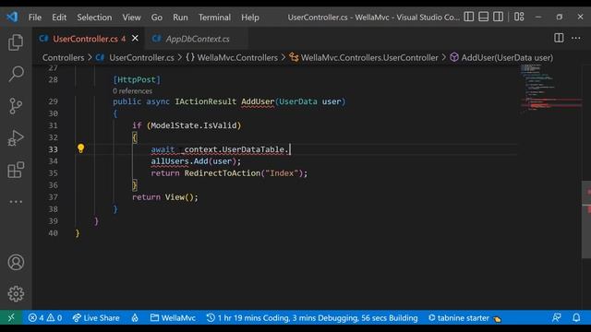Click the feedback icon in the status bar
Screen dimensions: 591x332
(x=557, y=318)
